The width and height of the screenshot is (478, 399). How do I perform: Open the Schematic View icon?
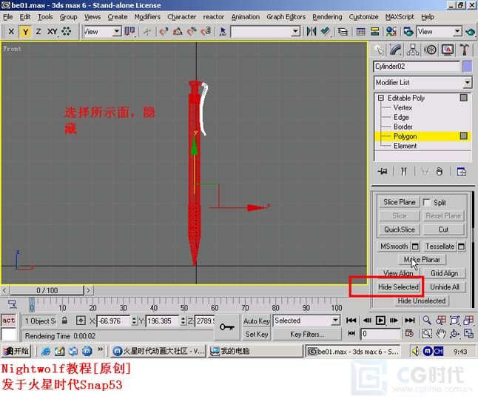374,31
